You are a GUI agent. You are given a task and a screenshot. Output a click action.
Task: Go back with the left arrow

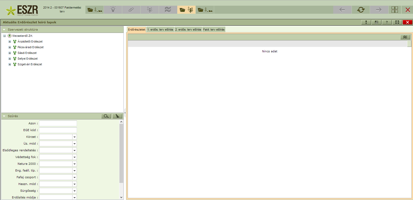point(342,10)
